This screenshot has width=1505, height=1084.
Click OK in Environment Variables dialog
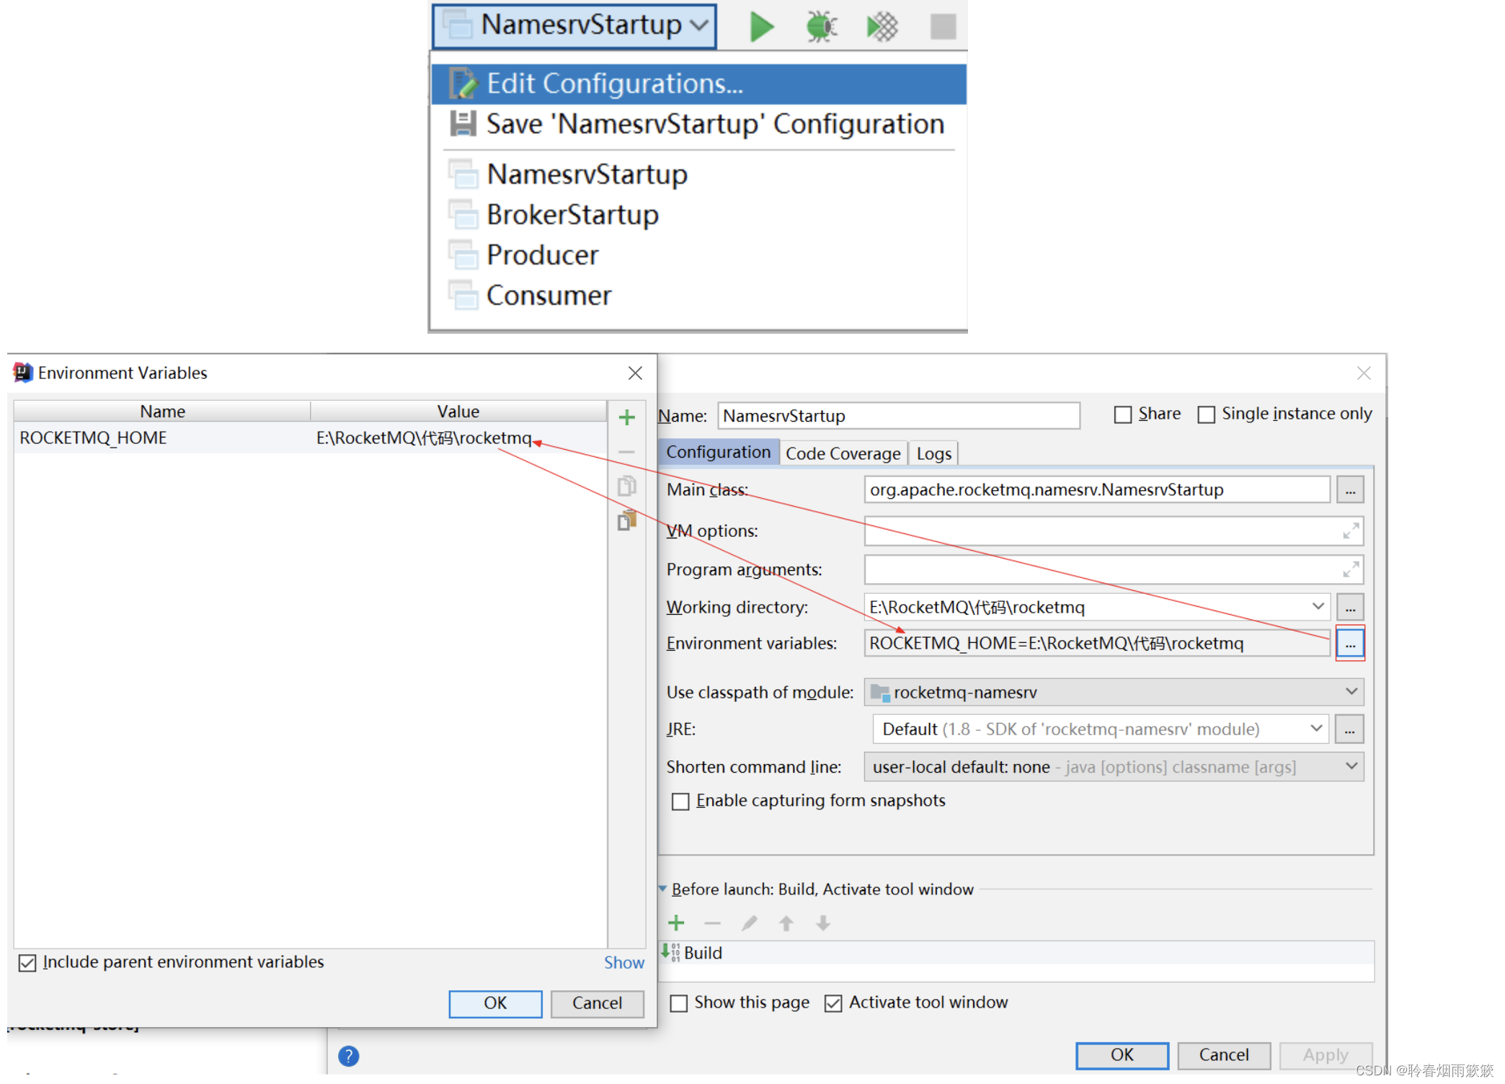pyautogui.click(x=495, y=1003)
